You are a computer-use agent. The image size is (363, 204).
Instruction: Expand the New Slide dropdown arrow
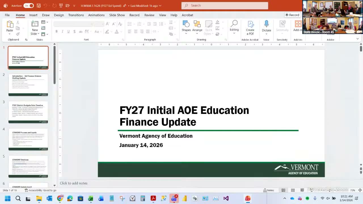(39, 34)
